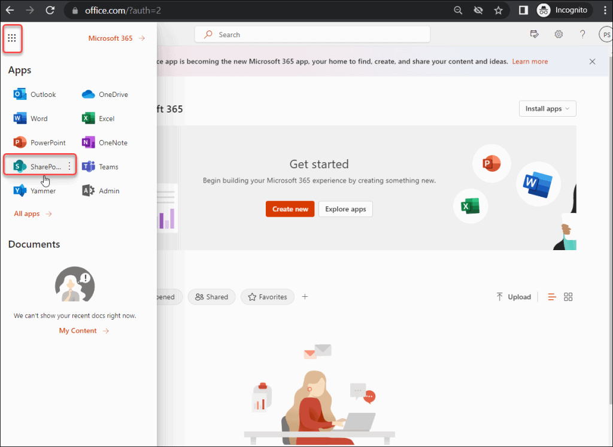Screen dimensions: 613x447
Task: Open OneNote from the Apps list
Action: (x=104, y=142)
